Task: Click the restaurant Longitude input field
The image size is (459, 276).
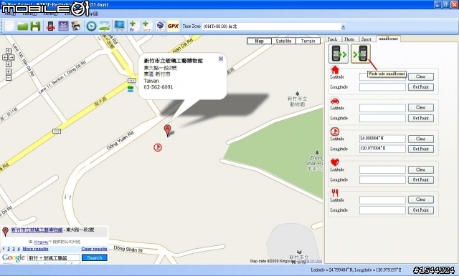Action: [382, 210]
